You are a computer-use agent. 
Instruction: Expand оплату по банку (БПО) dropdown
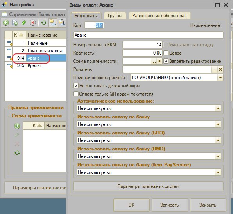point(218,140)
